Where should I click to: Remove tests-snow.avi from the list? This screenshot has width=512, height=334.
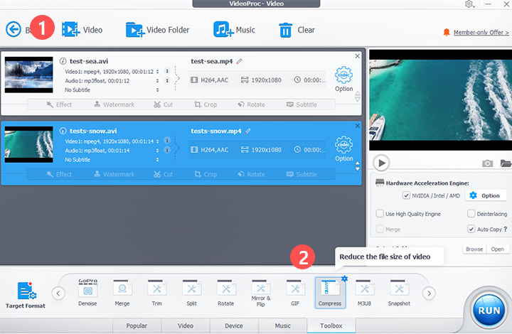point(358,126)
